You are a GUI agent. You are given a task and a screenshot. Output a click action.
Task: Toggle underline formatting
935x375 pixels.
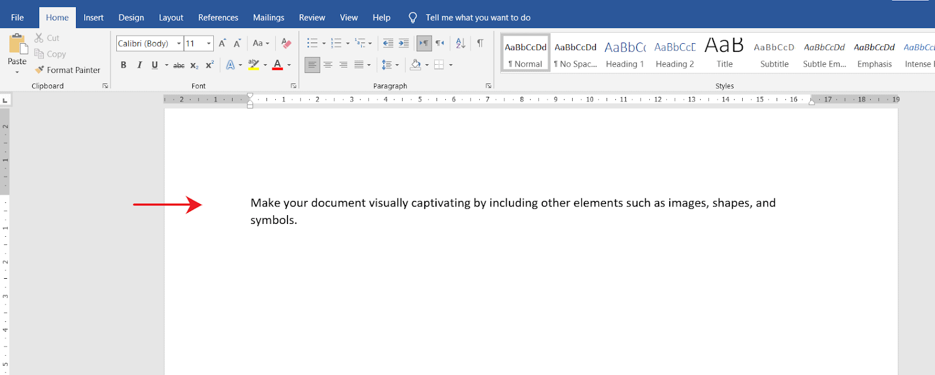pyautogui.click(x=154, y=65)
